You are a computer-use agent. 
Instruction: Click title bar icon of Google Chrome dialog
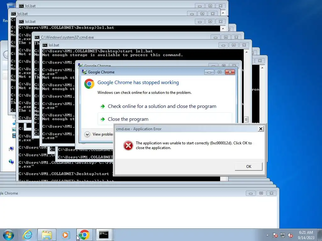(84, 72)
